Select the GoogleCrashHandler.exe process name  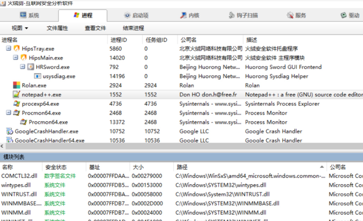[x=46, y=131]
